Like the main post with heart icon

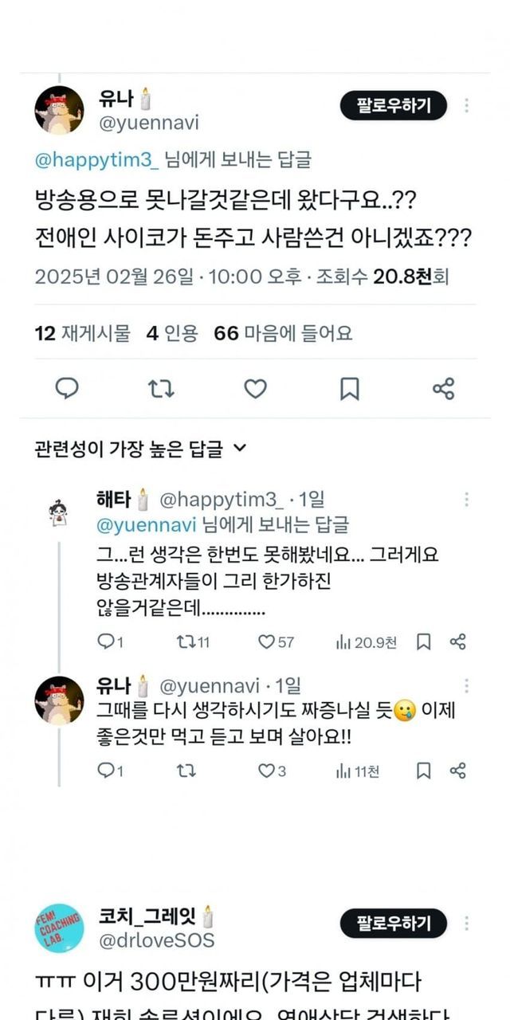point(255,388)
